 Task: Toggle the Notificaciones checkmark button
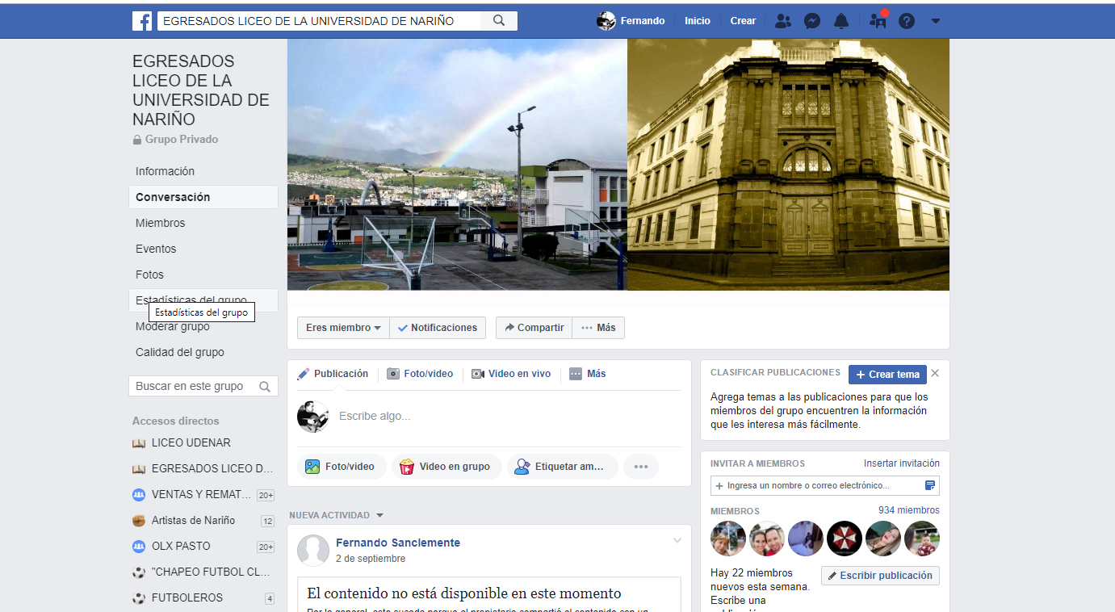pos(438,328)
